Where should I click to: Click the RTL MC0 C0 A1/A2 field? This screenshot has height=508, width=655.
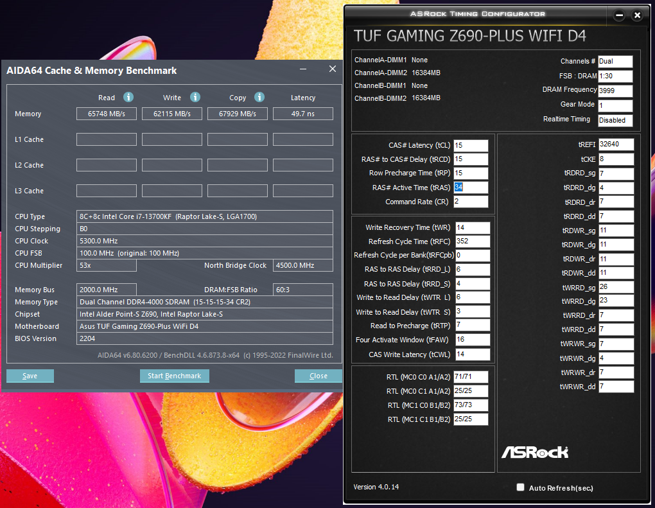click(x=471, y=377)
